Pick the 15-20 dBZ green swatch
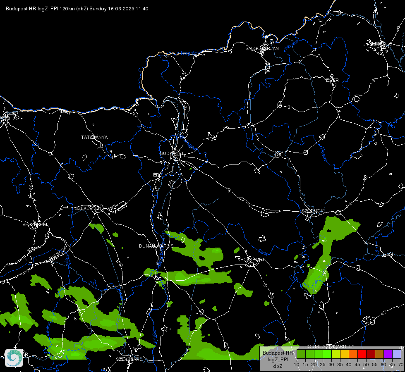Image resolution: width=405 pixels, height=372 pixels. tap(310, 354)
